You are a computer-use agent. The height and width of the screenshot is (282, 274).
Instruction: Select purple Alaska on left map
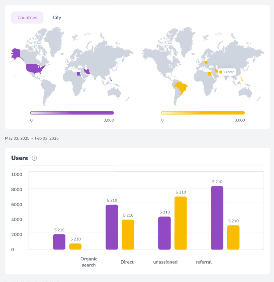16,53
